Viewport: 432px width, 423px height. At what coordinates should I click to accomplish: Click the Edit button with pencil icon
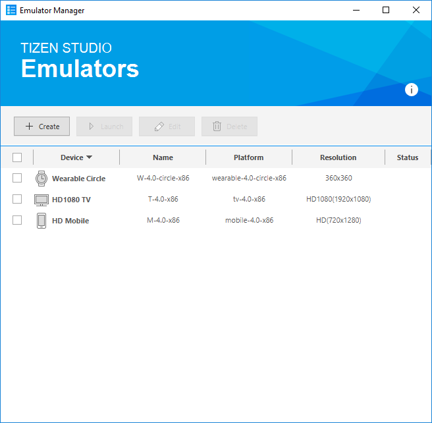[x=167, y=127]
